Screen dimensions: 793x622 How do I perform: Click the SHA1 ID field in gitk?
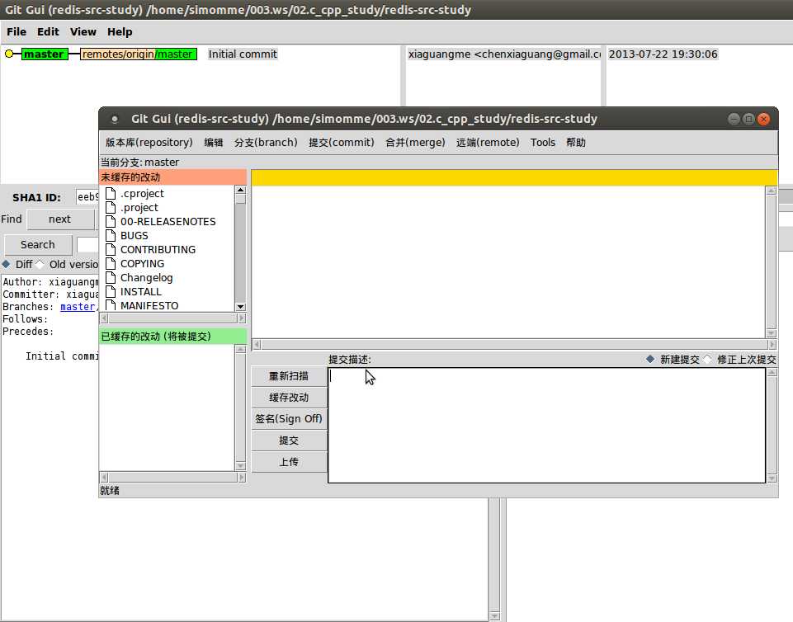pyautogui.click(x=87, y=197)
